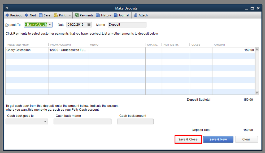Close the Make Deposits window
This screenshot has height=153, width=265.
tap(258, 8)
